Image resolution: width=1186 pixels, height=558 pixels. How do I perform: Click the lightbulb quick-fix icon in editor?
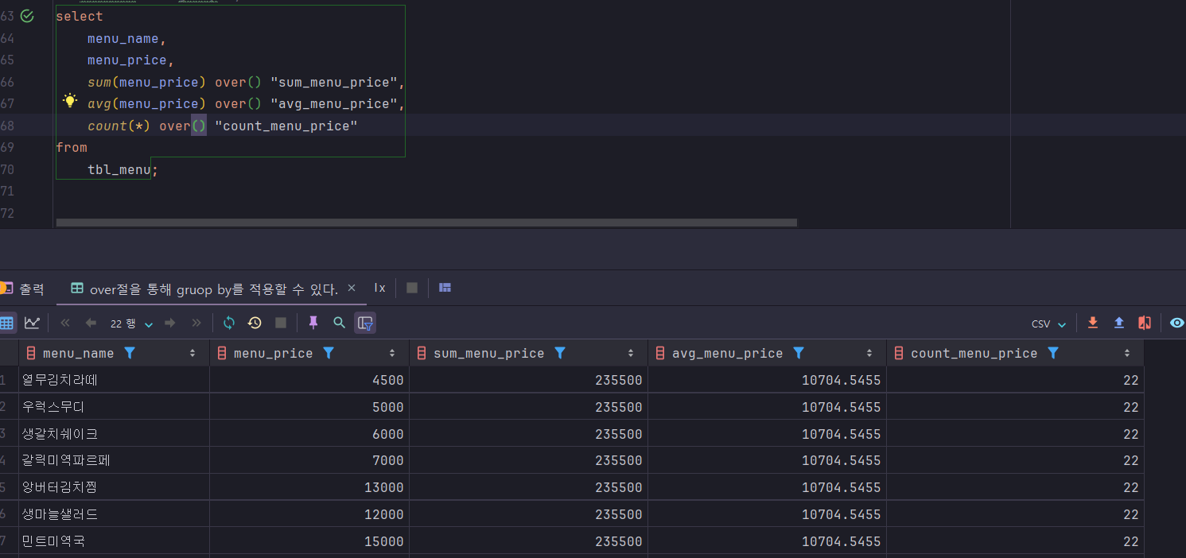coord(70,101)
